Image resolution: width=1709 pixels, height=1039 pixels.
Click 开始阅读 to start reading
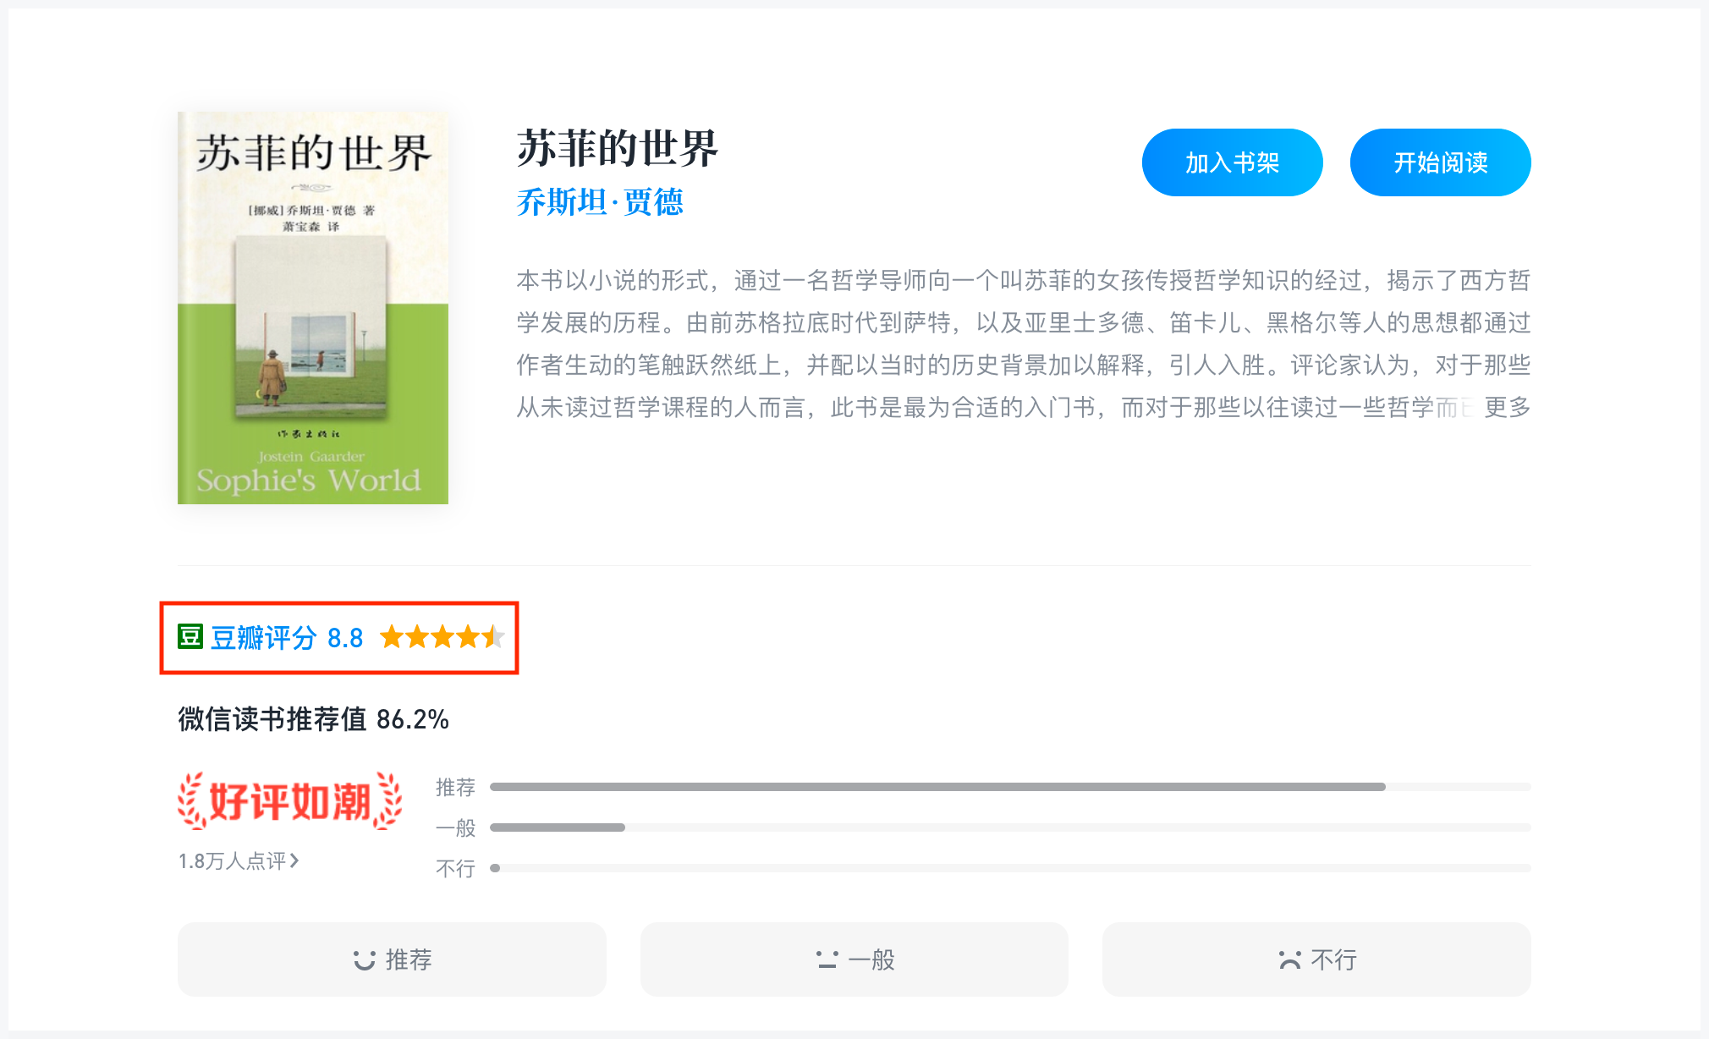coord(1440,162)
